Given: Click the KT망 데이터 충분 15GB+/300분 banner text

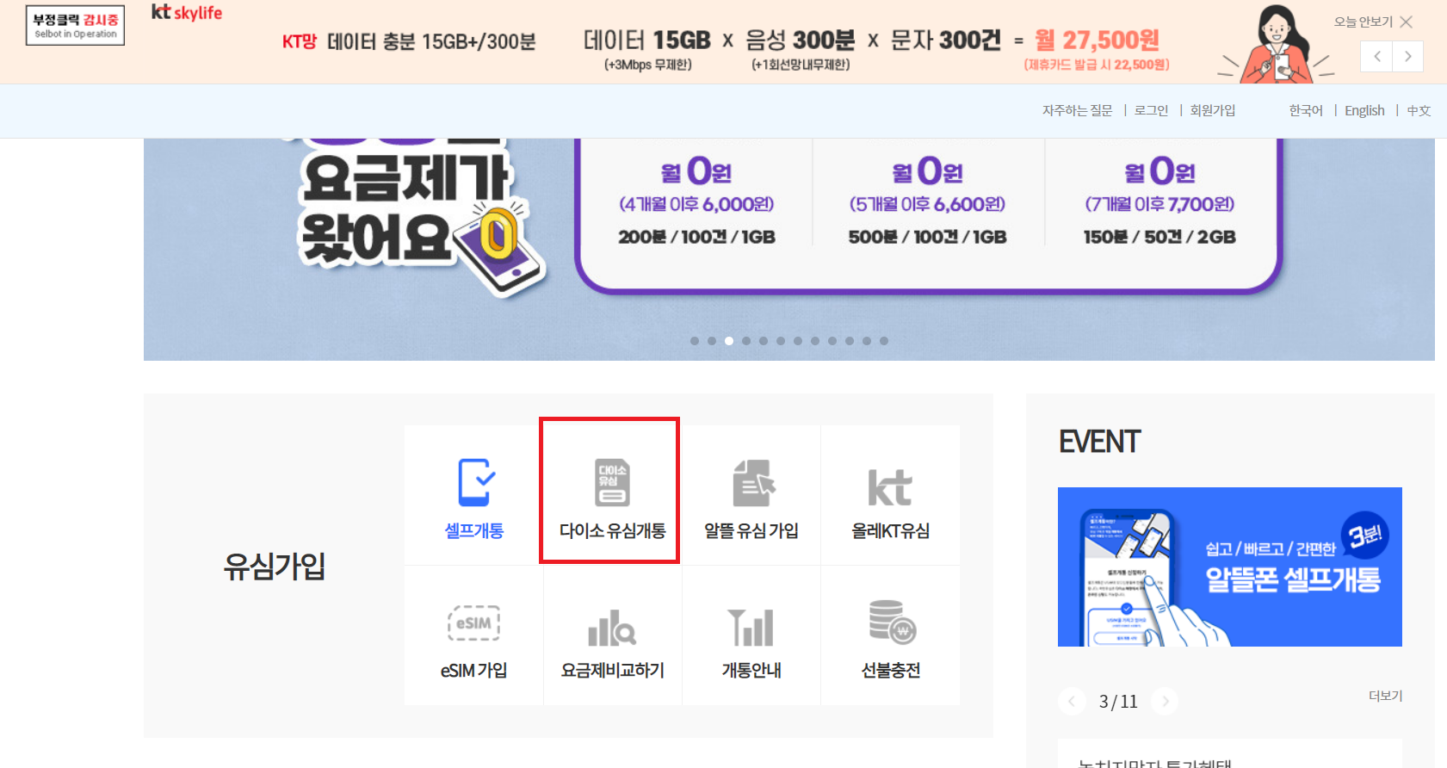Looking at the screenshot, I should (x=409, y=41).
